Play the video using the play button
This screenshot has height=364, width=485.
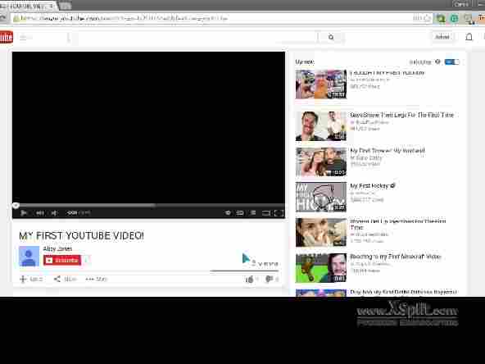(24, 212)
